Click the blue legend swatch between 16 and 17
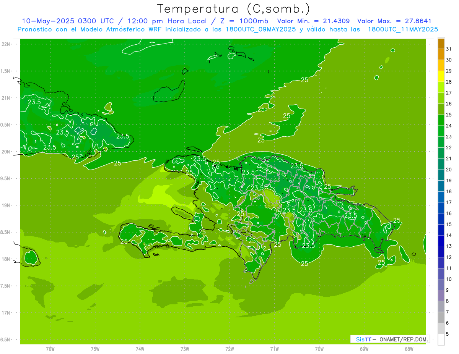 (441, 208)
